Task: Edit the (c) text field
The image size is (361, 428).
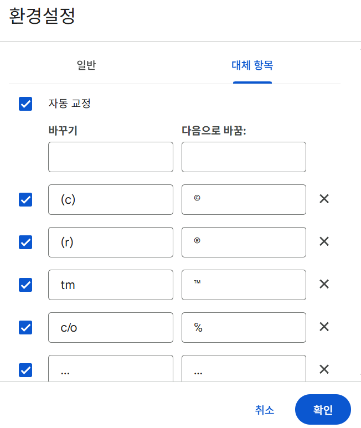Action: pyautogui.click(x=111, y=199)
